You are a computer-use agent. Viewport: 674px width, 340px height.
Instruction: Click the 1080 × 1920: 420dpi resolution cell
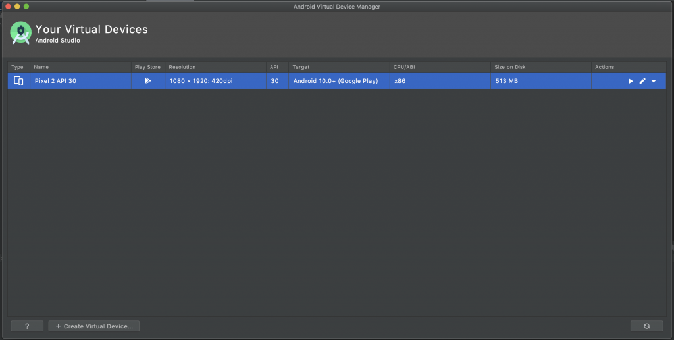(x=215, y=81)
